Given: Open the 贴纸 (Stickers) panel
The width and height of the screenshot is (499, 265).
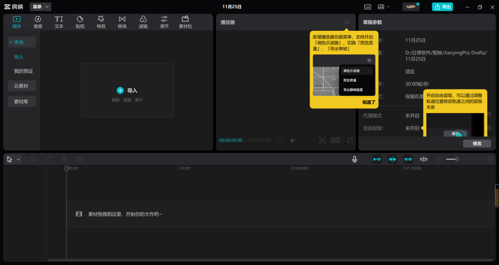Looking at the screenshot, I should [80, 22].
